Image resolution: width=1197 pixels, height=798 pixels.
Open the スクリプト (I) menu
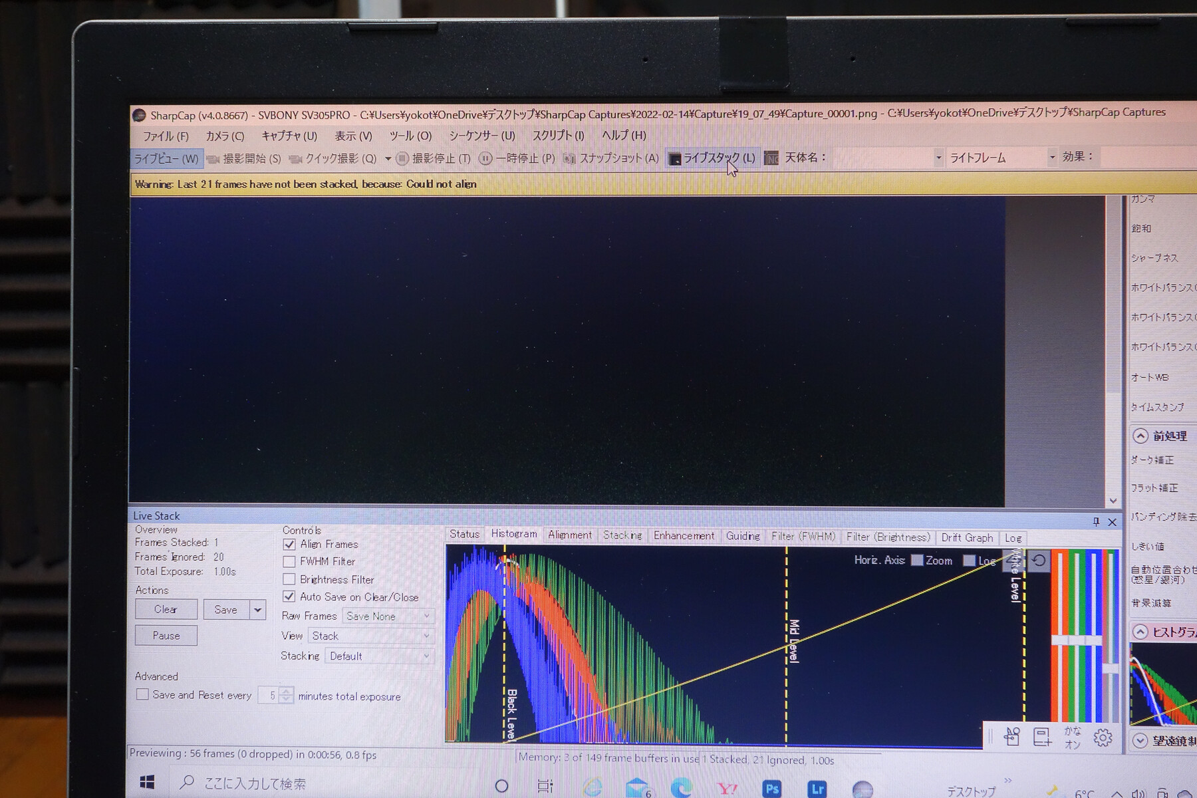(558, 136)
